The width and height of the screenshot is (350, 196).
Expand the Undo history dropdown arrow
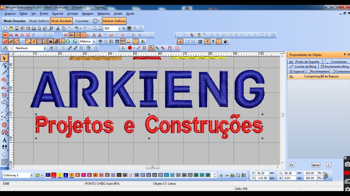point(80,28)
